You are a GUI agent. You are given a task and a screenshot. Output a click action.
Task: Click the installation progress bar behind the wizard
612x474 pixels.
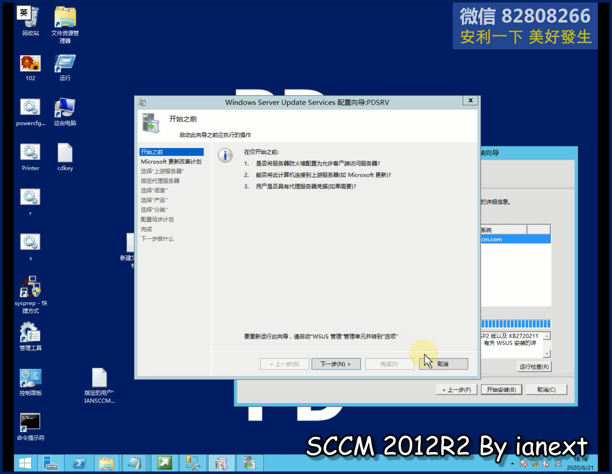tap(515, 324)
